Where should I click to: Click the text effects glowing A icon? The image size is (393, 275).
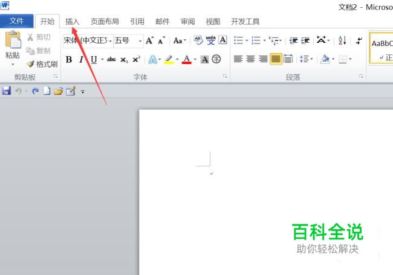(x=152, y=60)
